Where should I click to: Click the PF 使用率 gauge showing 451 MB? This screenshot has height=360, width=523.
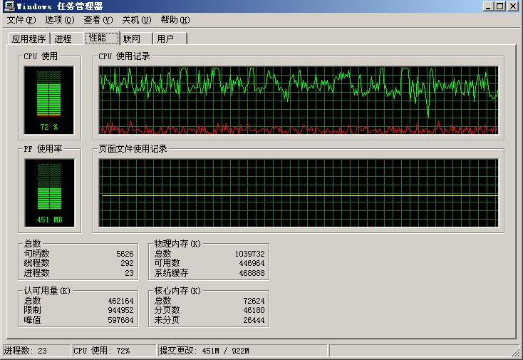[49, 193]
